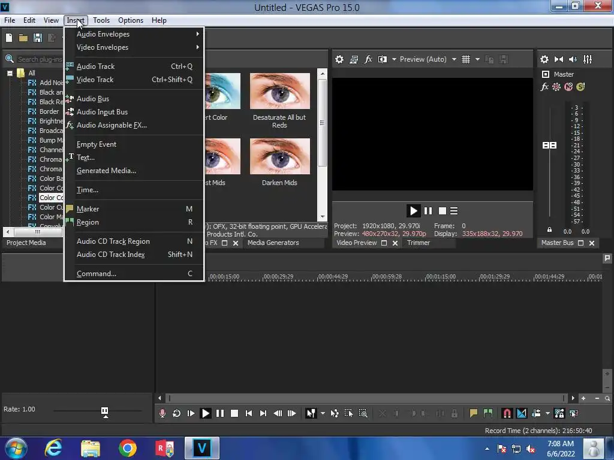Click the New project icon
This screenshot has height=460, width=614.
pos(9,38)
